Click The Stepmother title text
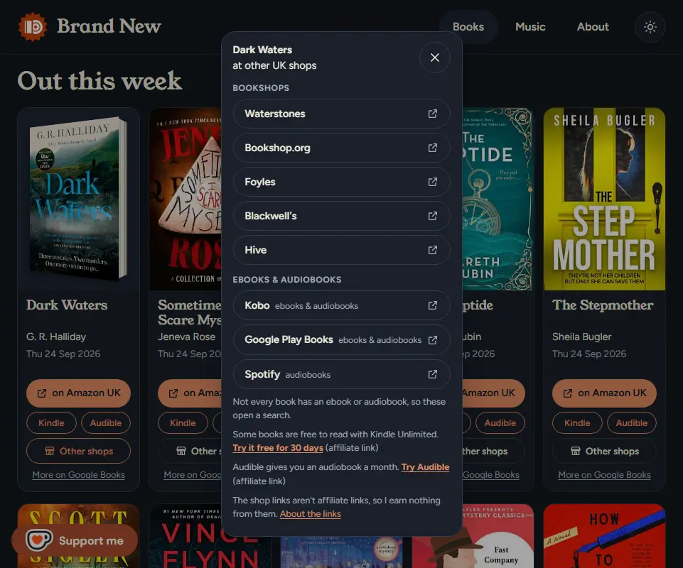 603,305
